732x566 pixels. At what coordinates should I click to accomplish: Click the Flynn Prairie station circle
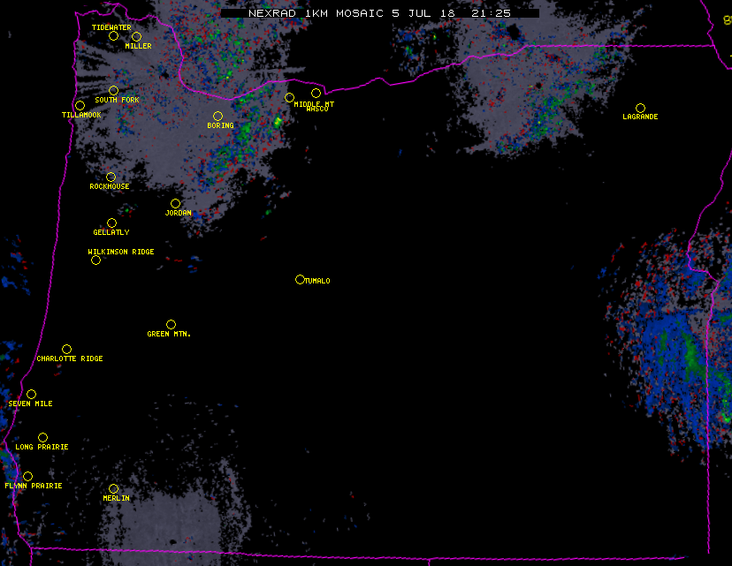click(27, 477)
